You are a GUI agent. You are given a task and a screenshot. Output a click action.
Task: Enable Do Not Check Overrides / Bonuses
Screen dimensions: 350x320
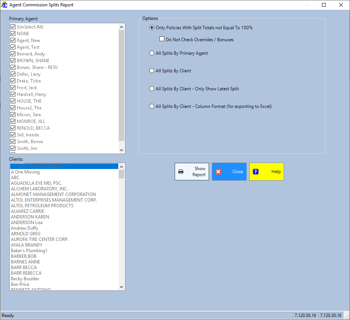click(x=162, y=39)
